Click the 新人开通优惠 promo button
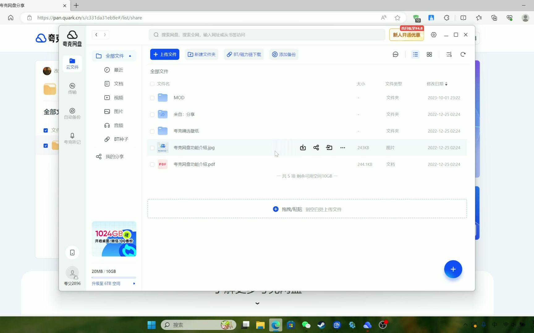The width and height of the screenshot is (534, 333). click(406, 35)
